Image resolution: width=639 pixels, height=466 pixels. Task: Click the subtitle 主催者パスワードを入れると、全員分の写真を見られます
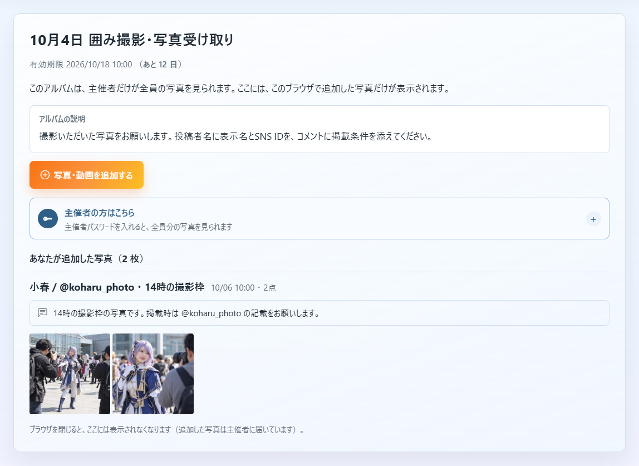pos(148,227)
